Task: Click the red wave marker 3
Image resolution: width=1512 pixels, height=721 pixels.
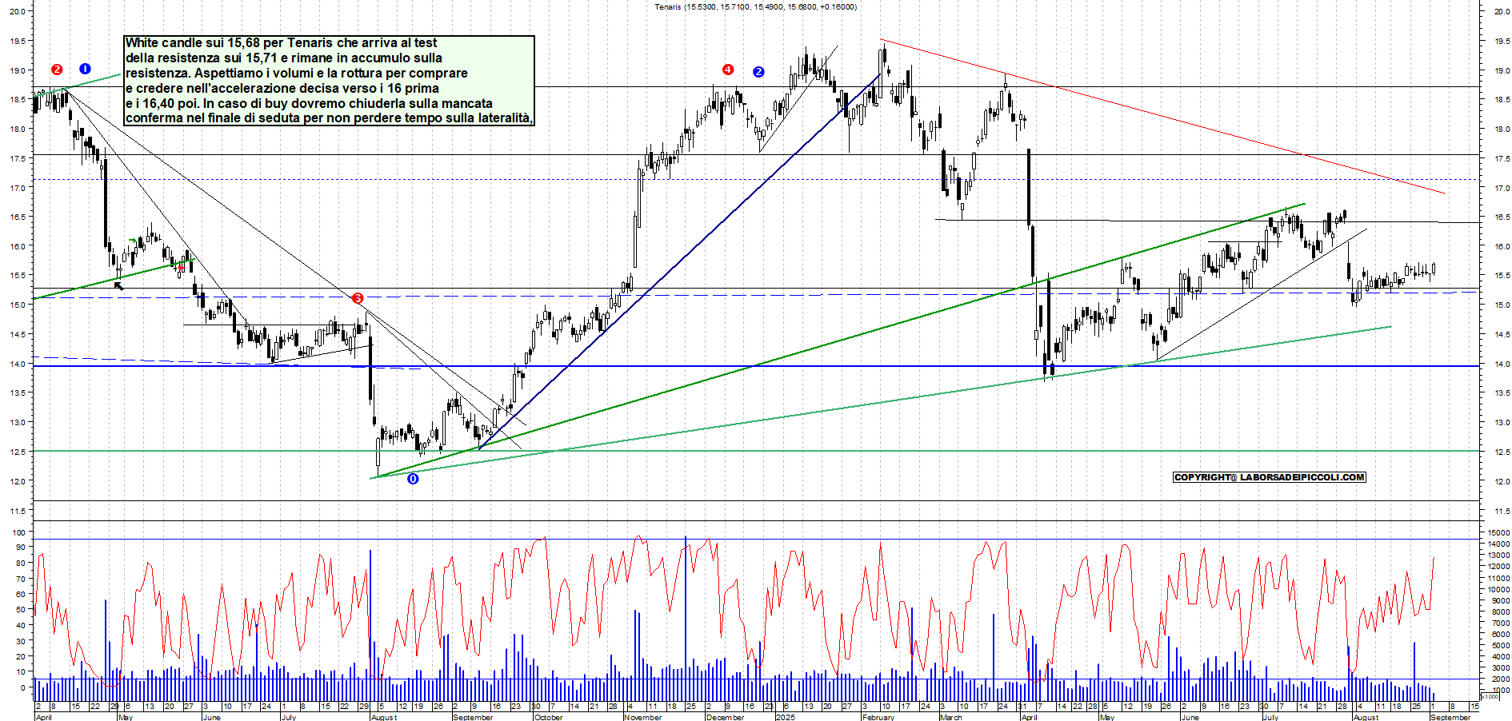Action: pyautogui.click(x=358, y=298)
